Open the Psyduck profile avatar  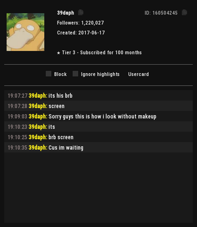coord(25,32)
